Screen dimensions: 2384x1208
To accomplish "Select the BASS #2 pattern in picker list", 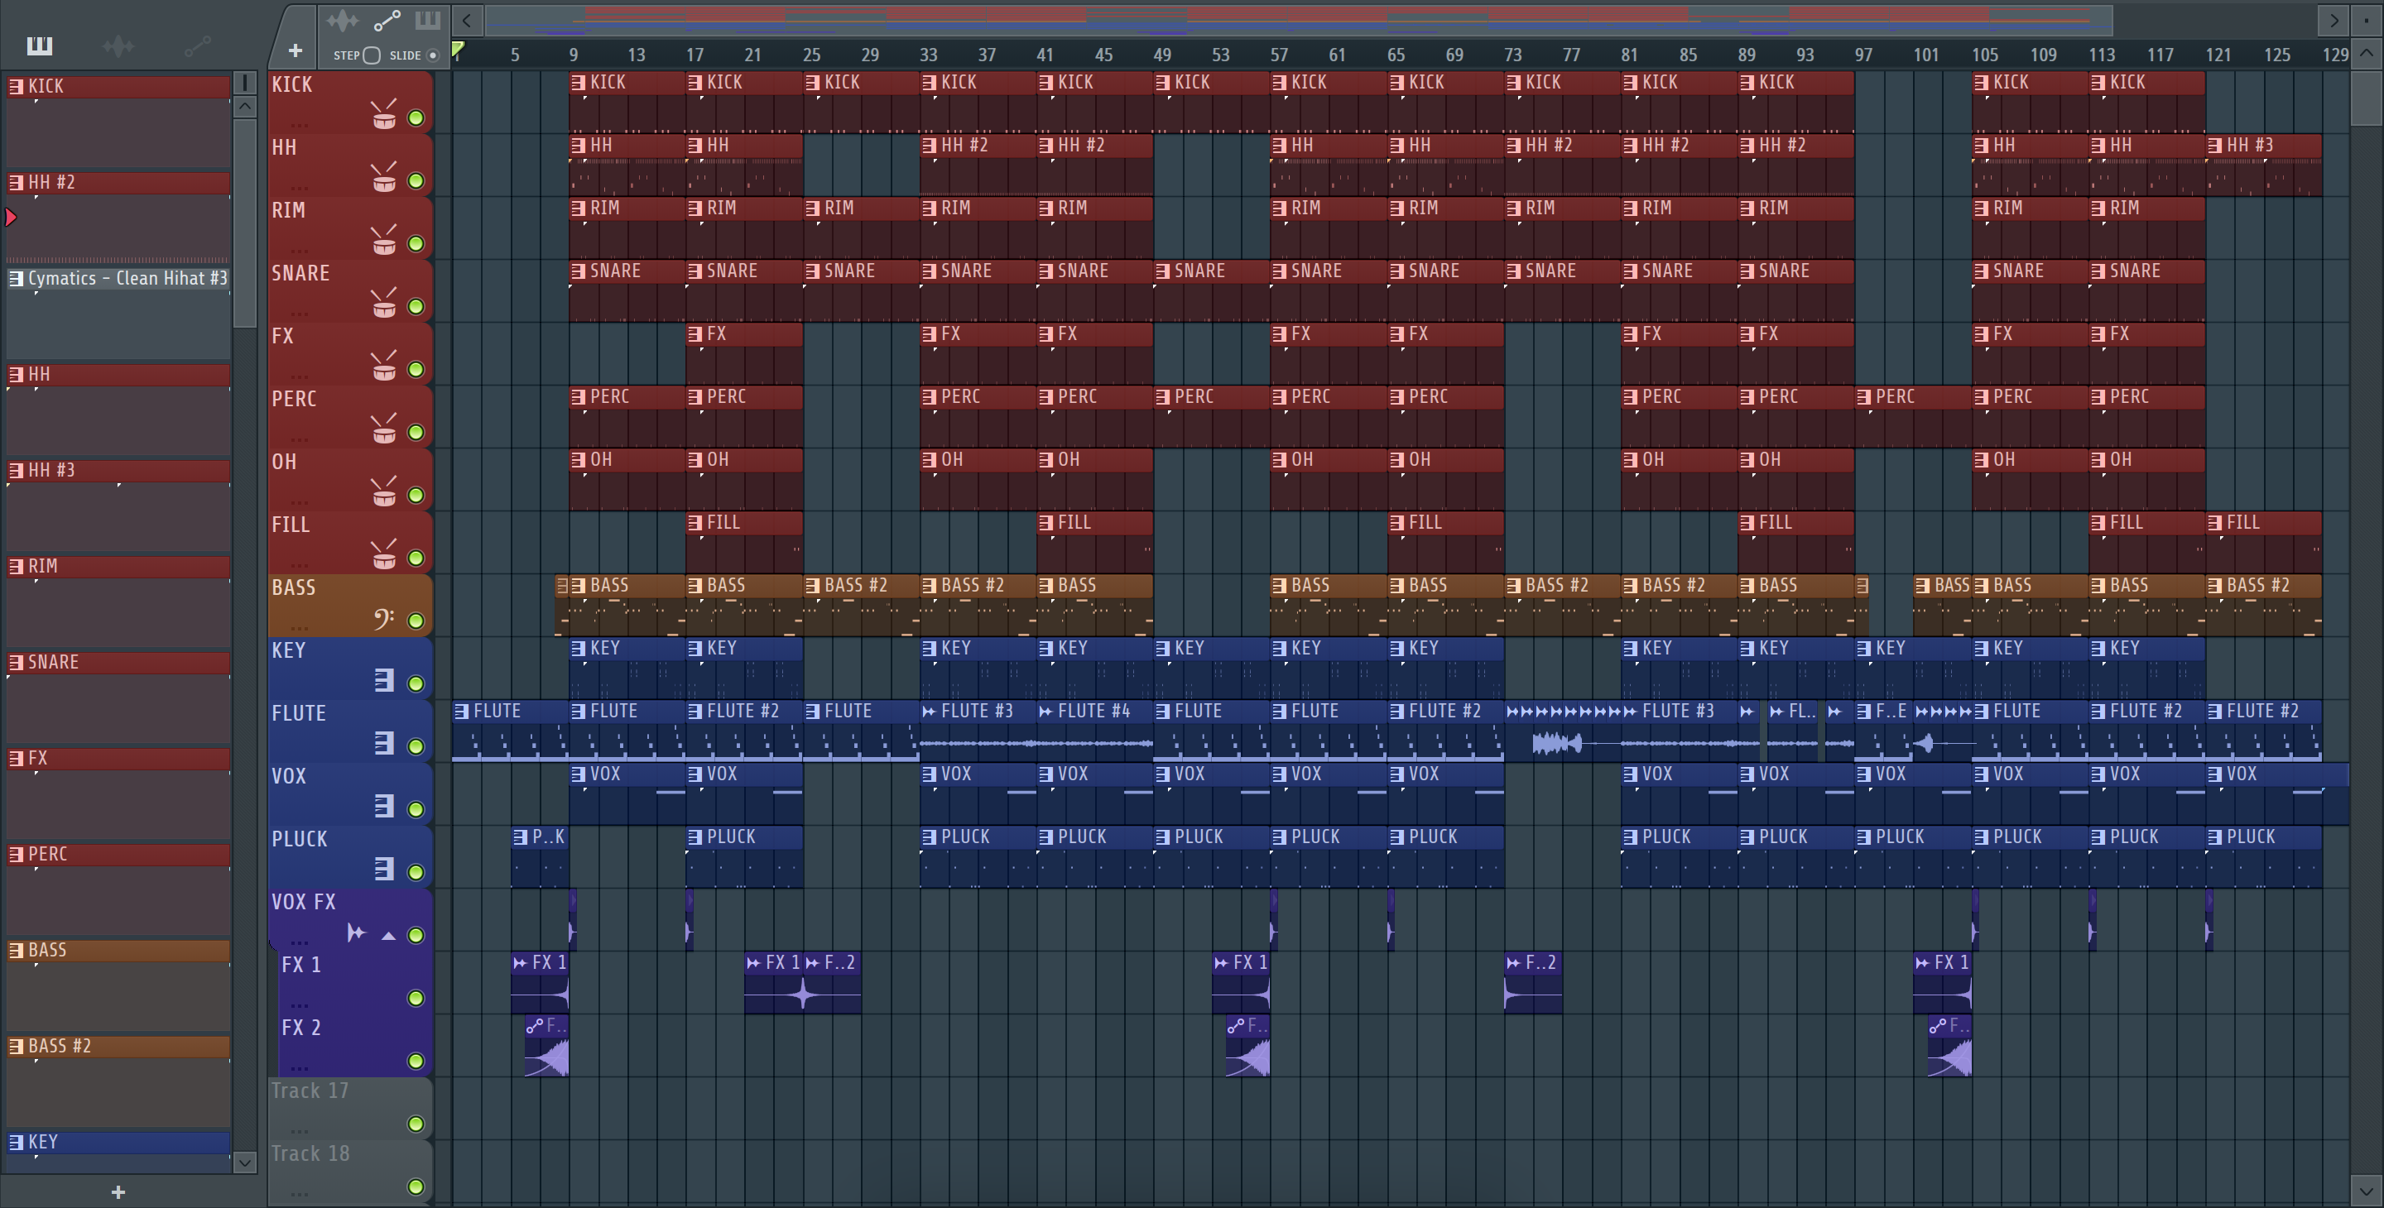I will [118, 1046].
